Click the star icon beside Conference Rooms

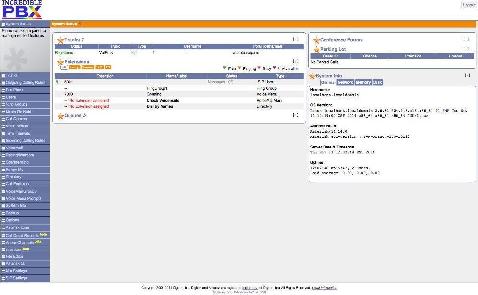click(316, 40)
